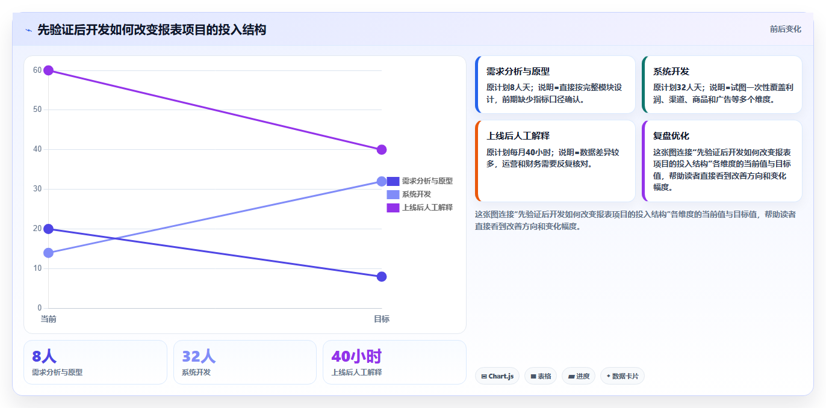The image size is (826, 408).
Task: Click the 32人 stat value
Action: [199, 356]
